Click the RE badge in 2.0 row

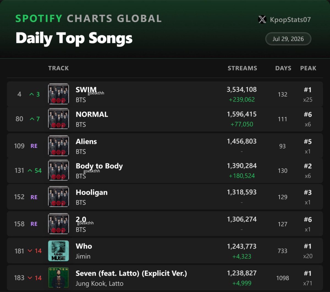[34, 224]
